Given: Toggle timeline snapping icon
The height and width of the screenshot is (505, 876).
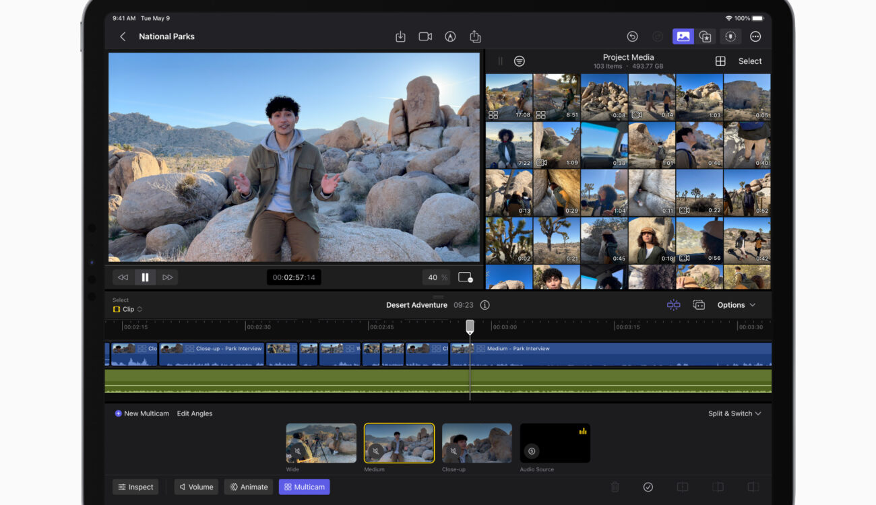Looking at the screenshot, I should click(x=673, y=305).
